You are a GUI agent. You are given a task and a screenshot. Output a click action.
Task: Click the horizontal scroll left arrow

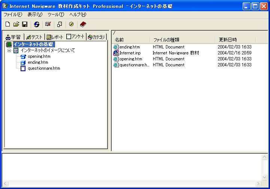[x=5, y=183]
